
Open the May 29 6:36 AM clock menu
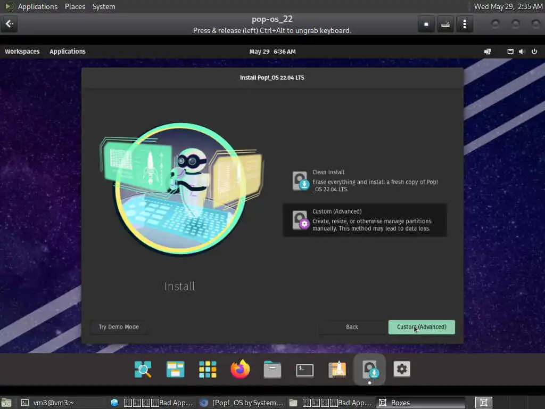272,52
